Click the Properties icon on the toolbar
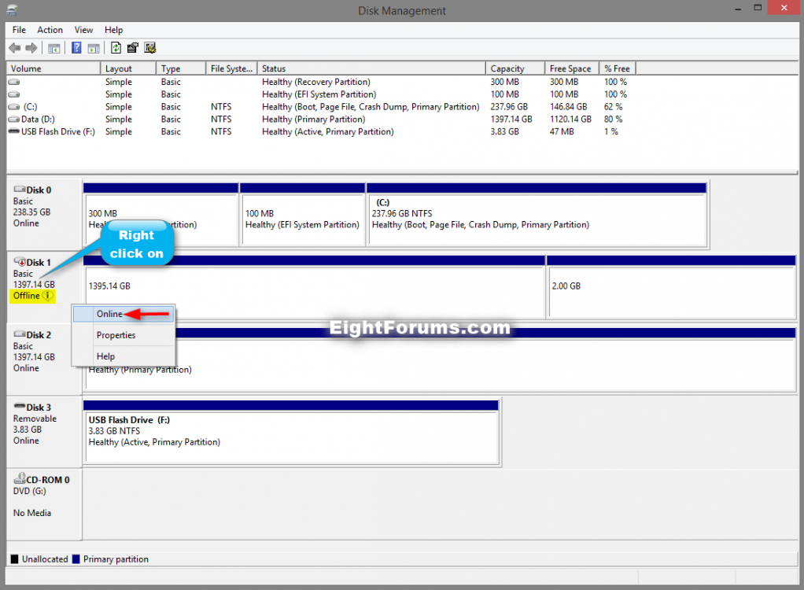The width and height of the screenshot is (804, 590). [132, 47]
